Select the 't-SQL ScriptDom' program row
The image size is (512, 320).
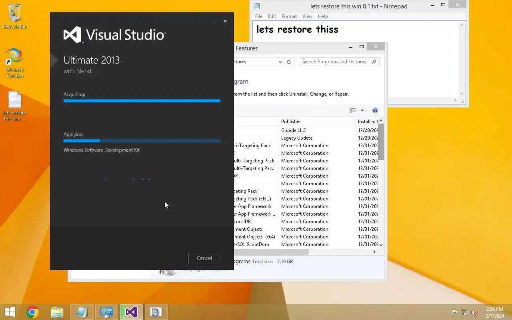coord(306,244)
